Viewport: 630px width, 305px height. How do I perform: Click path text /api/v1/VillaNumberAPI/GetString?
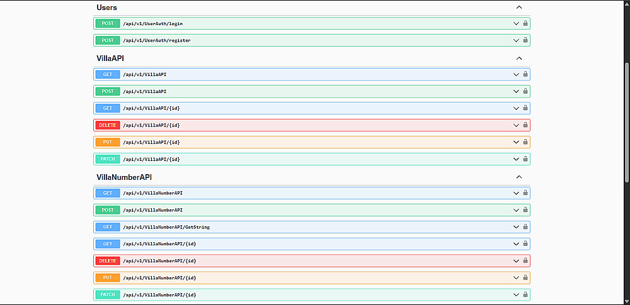166,227
